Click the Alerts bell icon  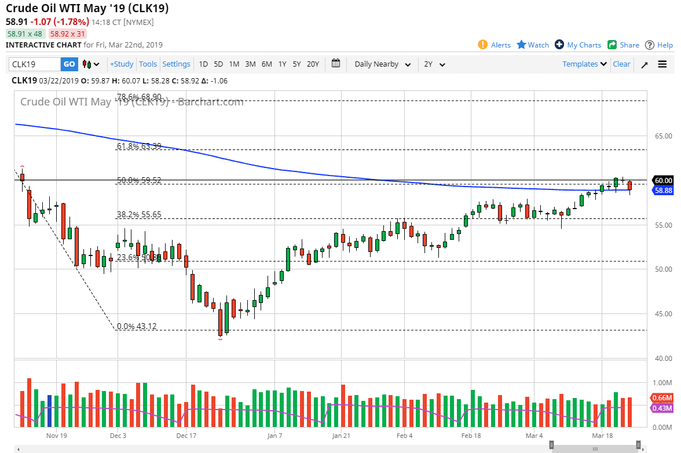tap(482, 45)
